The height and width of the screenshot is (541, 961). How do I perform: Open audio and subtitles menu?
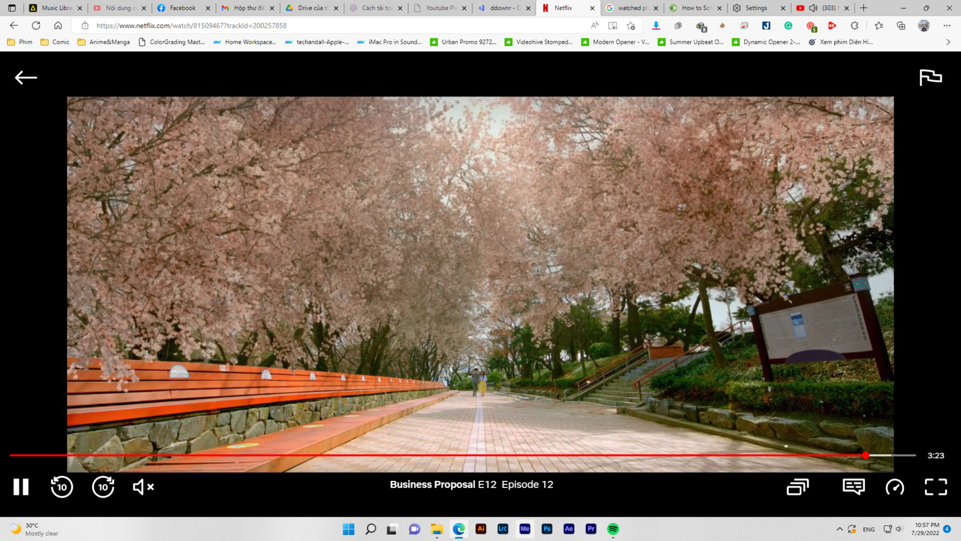pyautogui.click(x=853, y=487)
